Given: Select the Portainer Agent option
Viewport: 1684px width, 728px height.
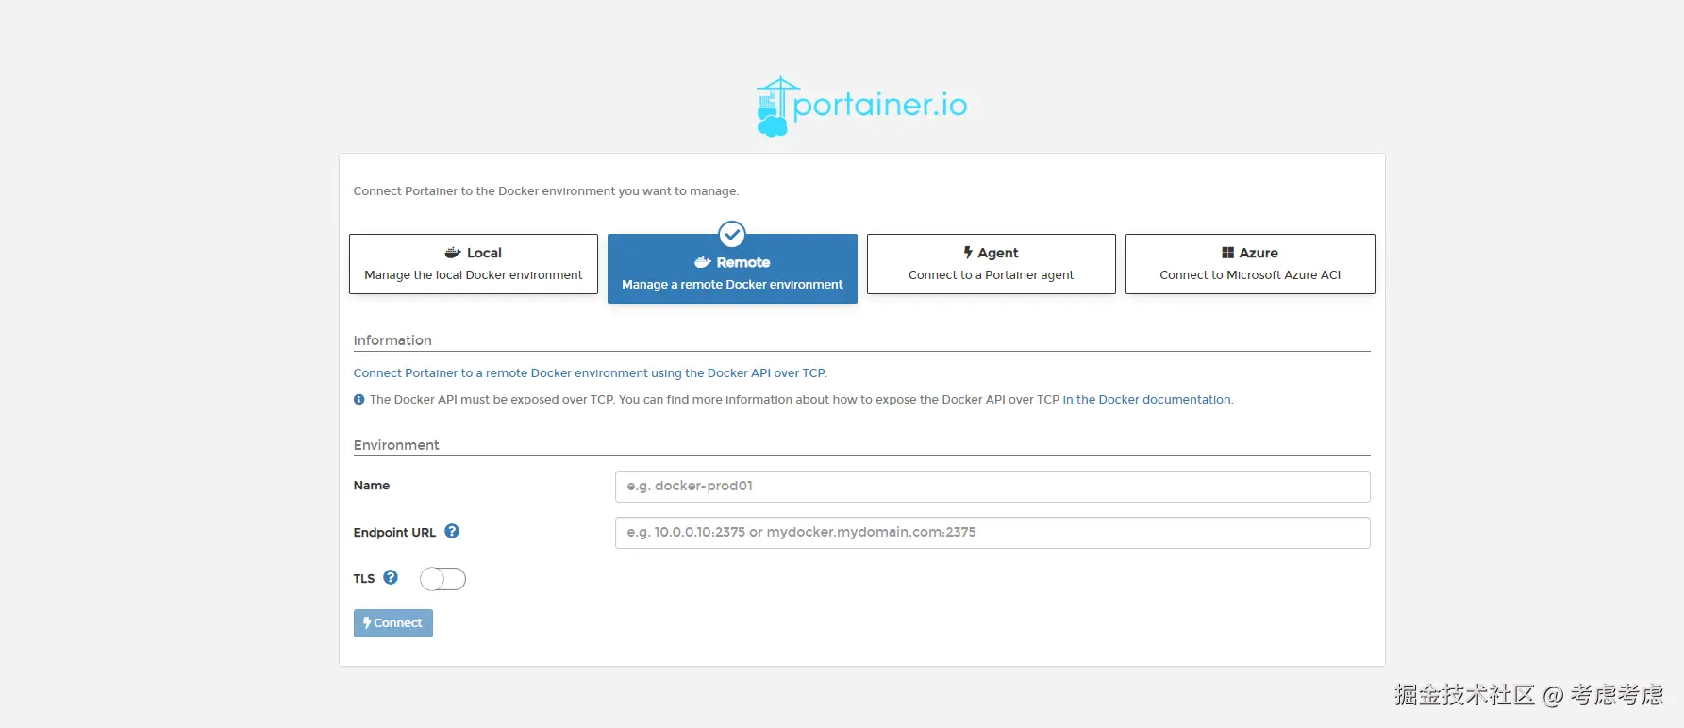Looking at the screenshot, I should (991, 264).
